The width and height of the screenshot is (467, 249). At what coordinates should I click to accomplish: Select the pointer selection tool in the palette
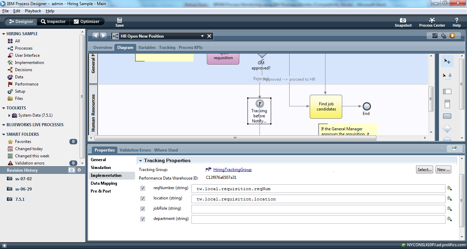(x=447, y=61)
